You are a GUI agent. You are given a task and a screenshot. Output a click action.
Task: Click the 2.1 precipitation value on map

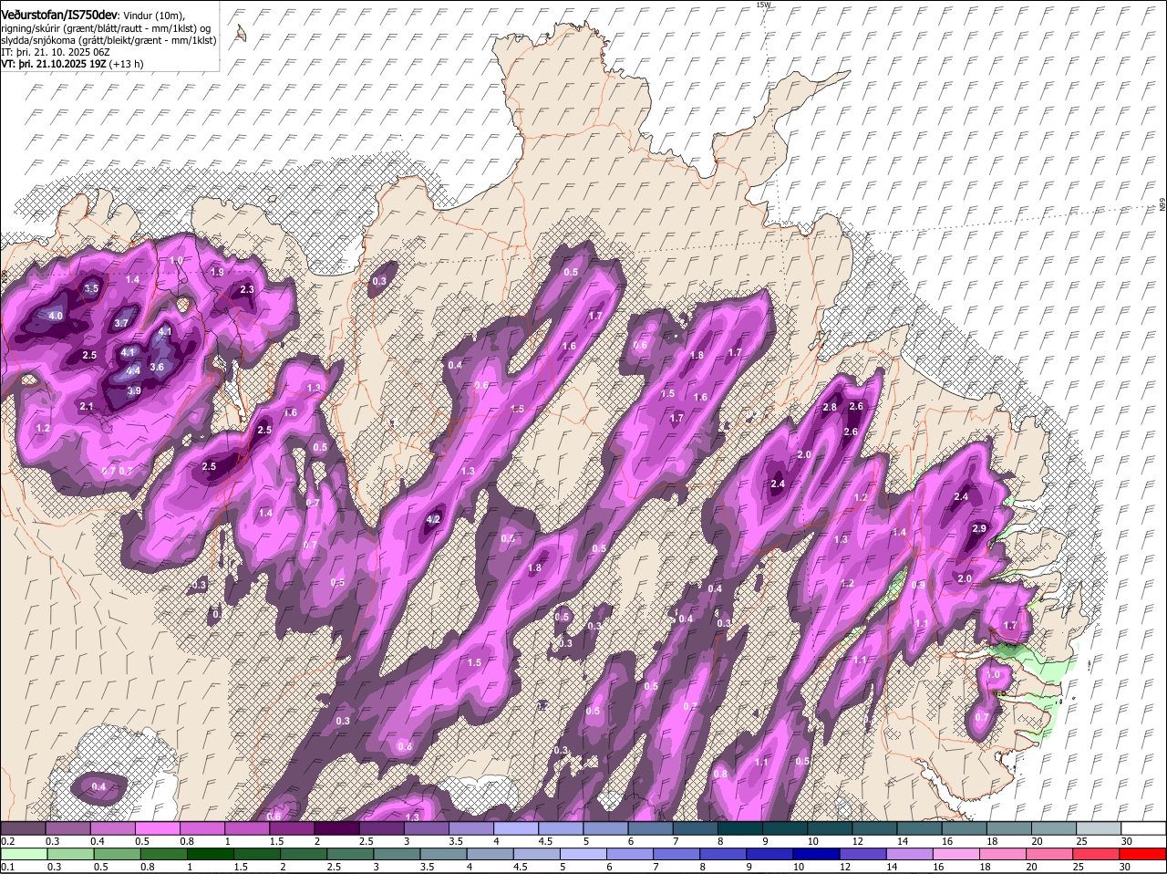87,406
